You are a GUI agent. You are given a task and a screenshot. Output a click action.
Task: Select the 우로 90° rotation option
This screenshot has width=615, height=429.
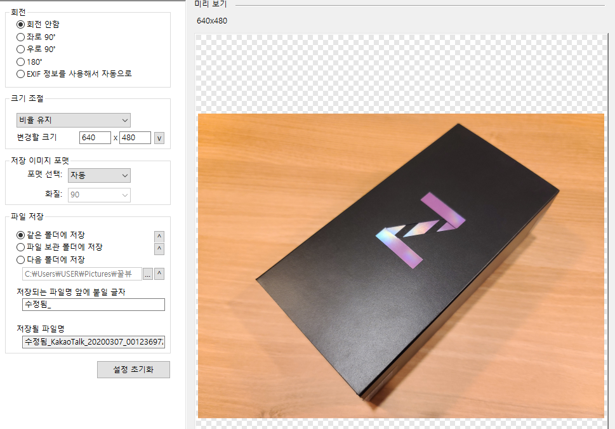pyautogui.click(x=36, y=49)
